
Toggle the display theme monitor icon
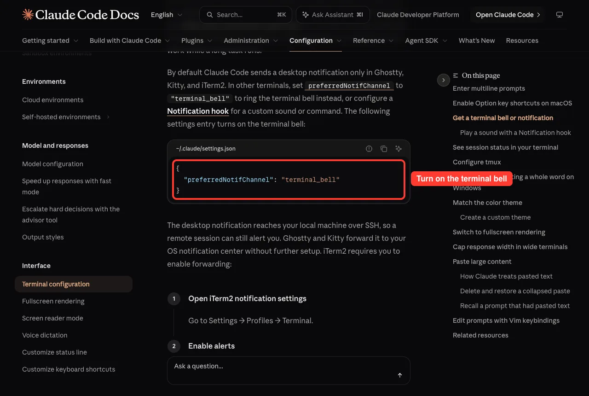(560, 15)
